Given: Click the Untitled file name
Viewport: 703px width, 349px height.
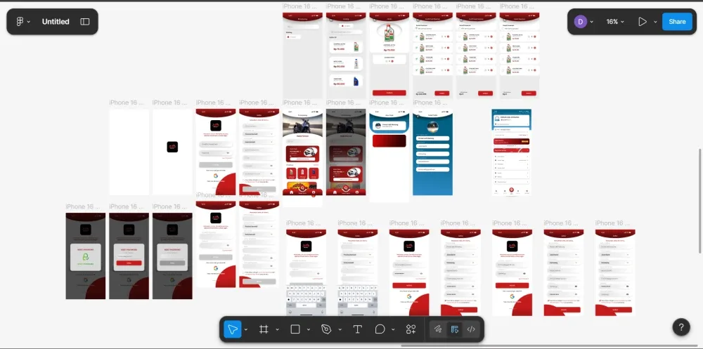Looking at the screenshot, I should pyautogui.click(x=56, y=22).
